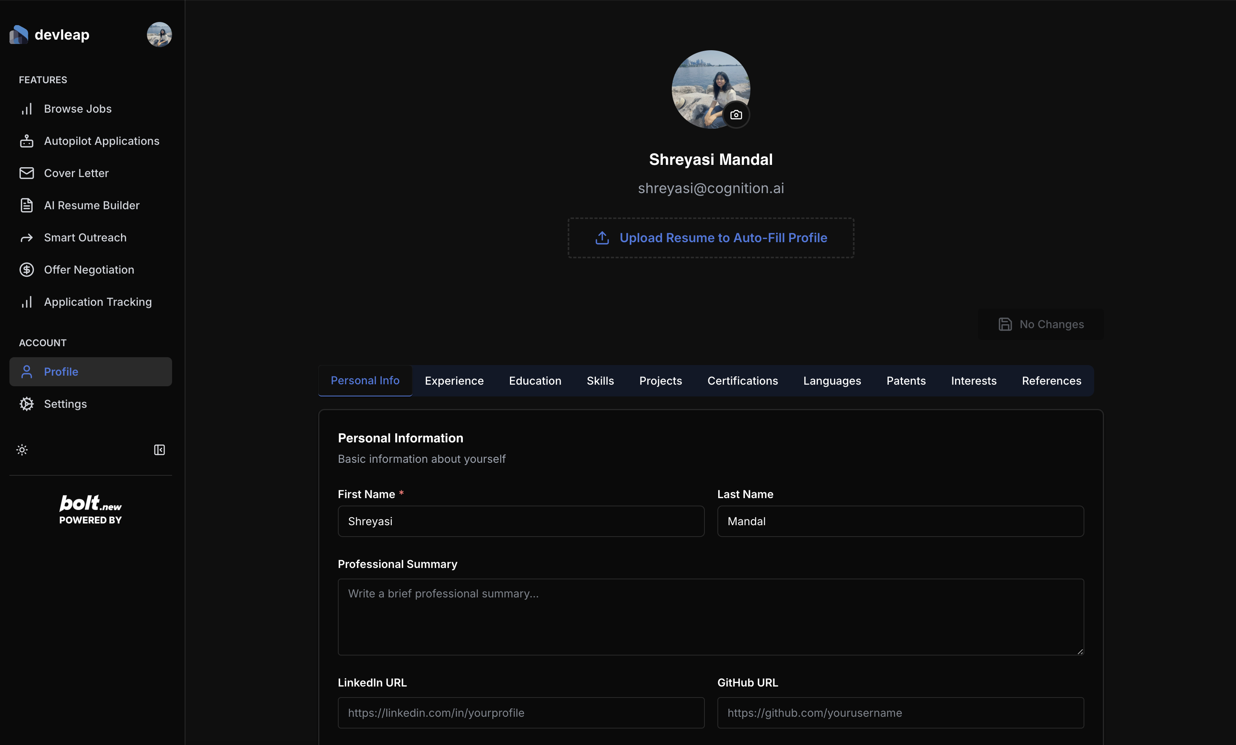Open Cover Letter envelope icon
This screenshot has height=745, width=1236.
[x=27, y=173]
